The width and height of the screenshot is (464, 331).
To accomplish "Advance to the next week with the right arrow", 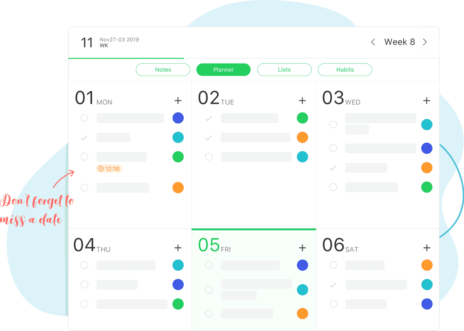I will pyautogui.click(x=425, y=42).
